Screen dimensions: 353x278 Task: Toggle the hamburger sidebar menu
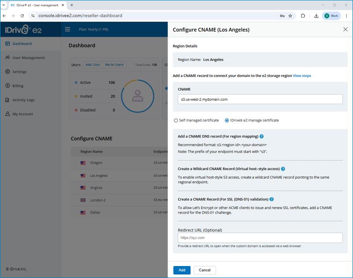tap(68, 30)
